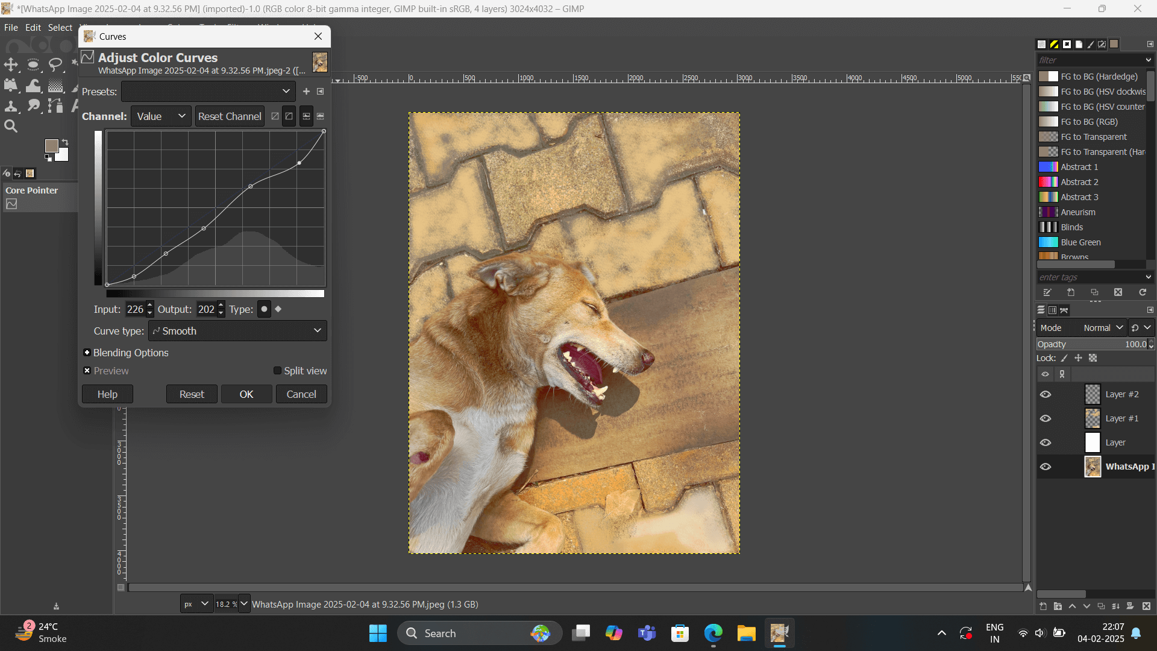Merge layers down button

pyautogui.click(x=1115, y=606)
